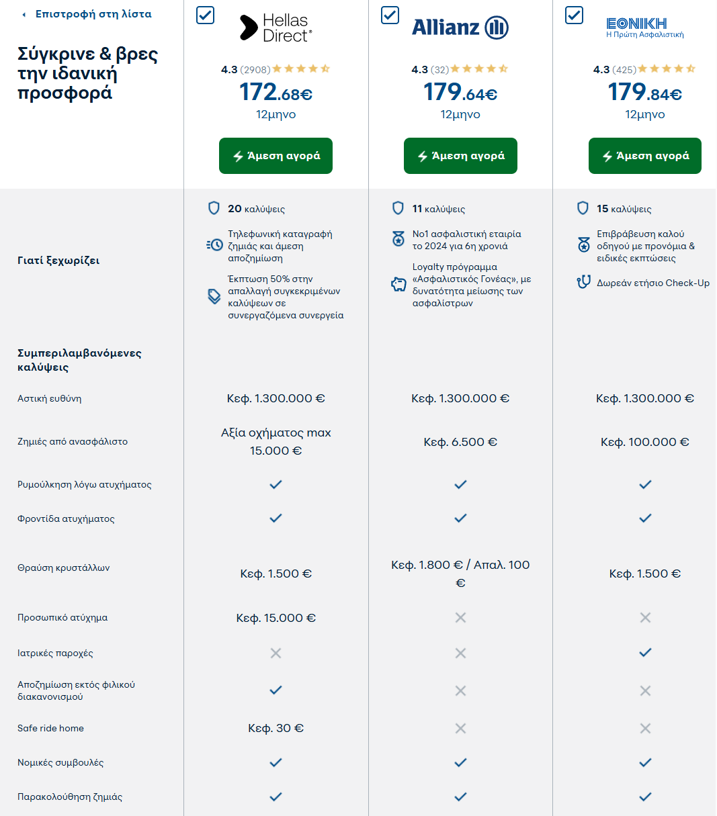Uncheck the Allianz comparison checkbox
717x816 pixels.
click(390, 15)
